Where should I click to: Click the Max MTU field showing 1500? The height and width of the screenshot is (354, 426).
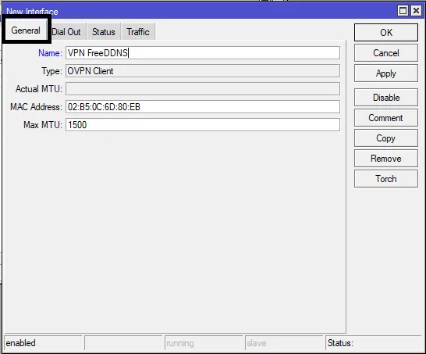pyautogui.click(x=203, y=124)
